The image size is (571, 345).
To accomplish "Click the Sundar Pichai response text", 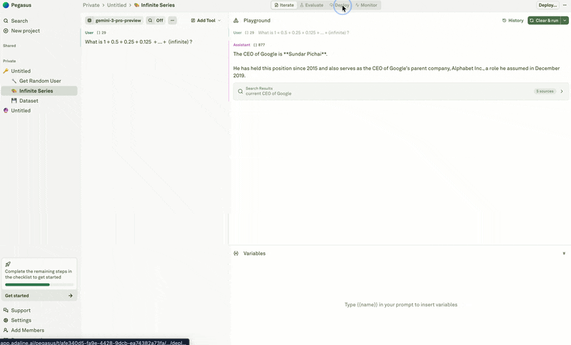I will 281,54.
